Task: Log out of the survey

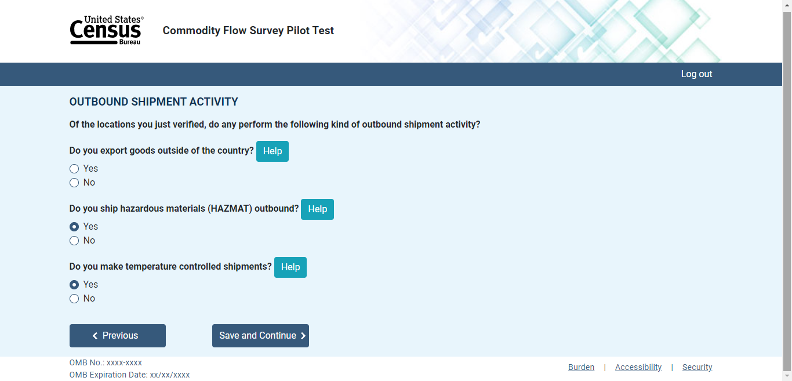Action: pyautogui.click(x=696, y=74)
